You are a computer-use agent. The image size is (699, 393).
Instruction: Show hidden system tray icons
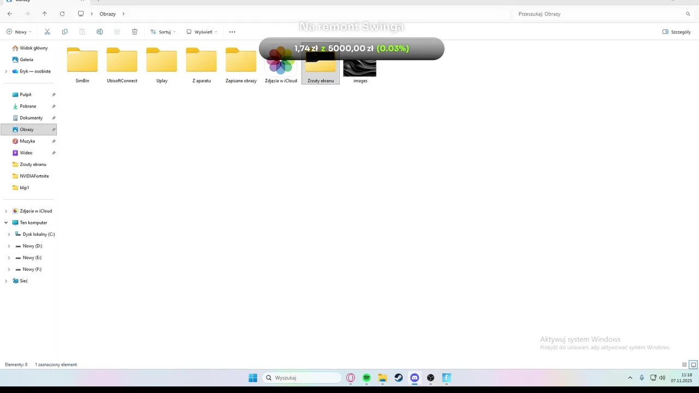[x=630, y=378]
